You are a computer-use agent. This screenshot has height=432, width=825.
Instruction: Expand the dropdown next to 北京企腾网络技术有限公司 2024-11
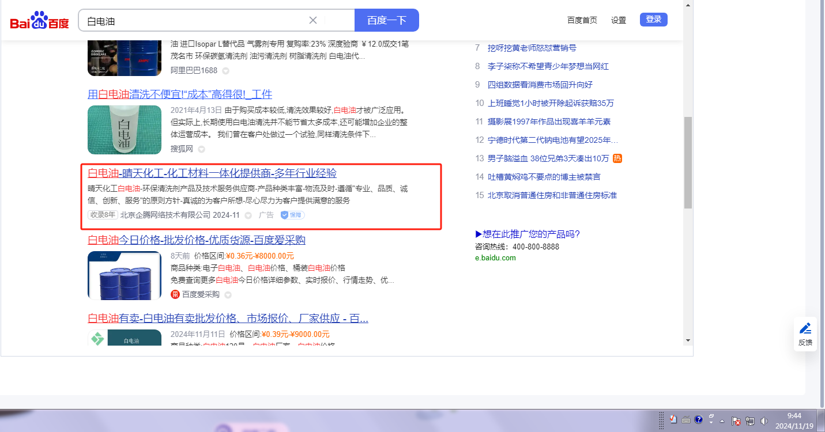pyautogui.click(x=248, y=215)
